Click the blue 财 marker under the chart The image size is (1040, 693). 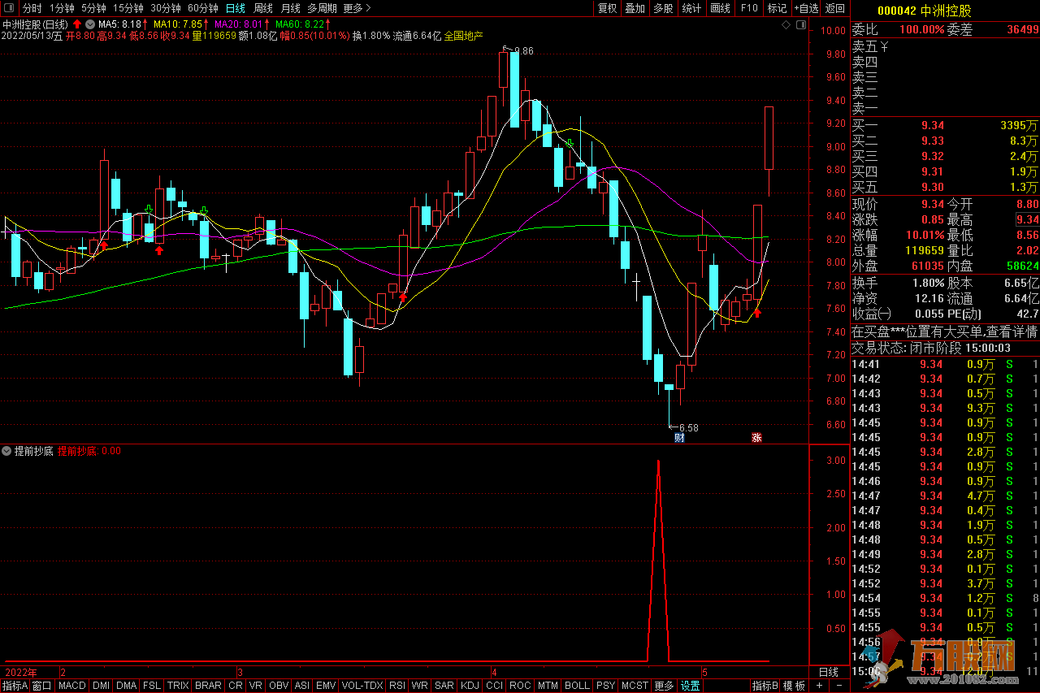tap(679, 438)
